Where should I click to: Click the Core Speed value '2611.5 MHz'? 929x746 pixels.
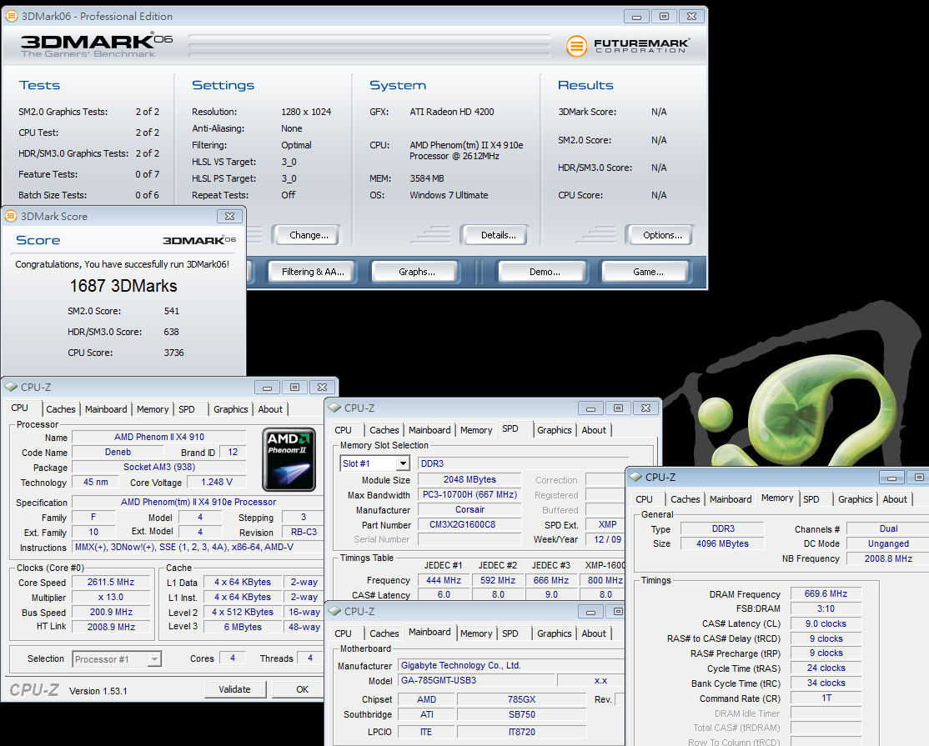pyautogui.click(x=111, y=582)
